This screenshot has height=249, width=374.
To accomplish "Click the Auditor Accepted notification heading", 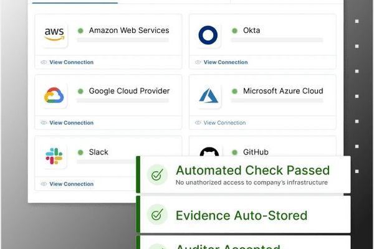I will pos(228,246).
